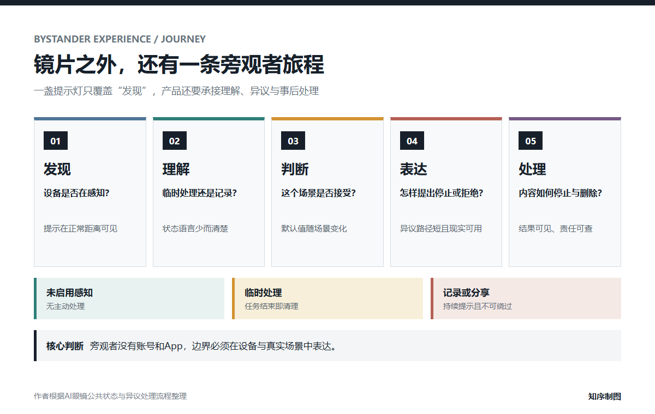The width and height of the screenshot is (655, 414).
Task: Click the note '异议路径短且现实可用'
Action: pos(441,229)
